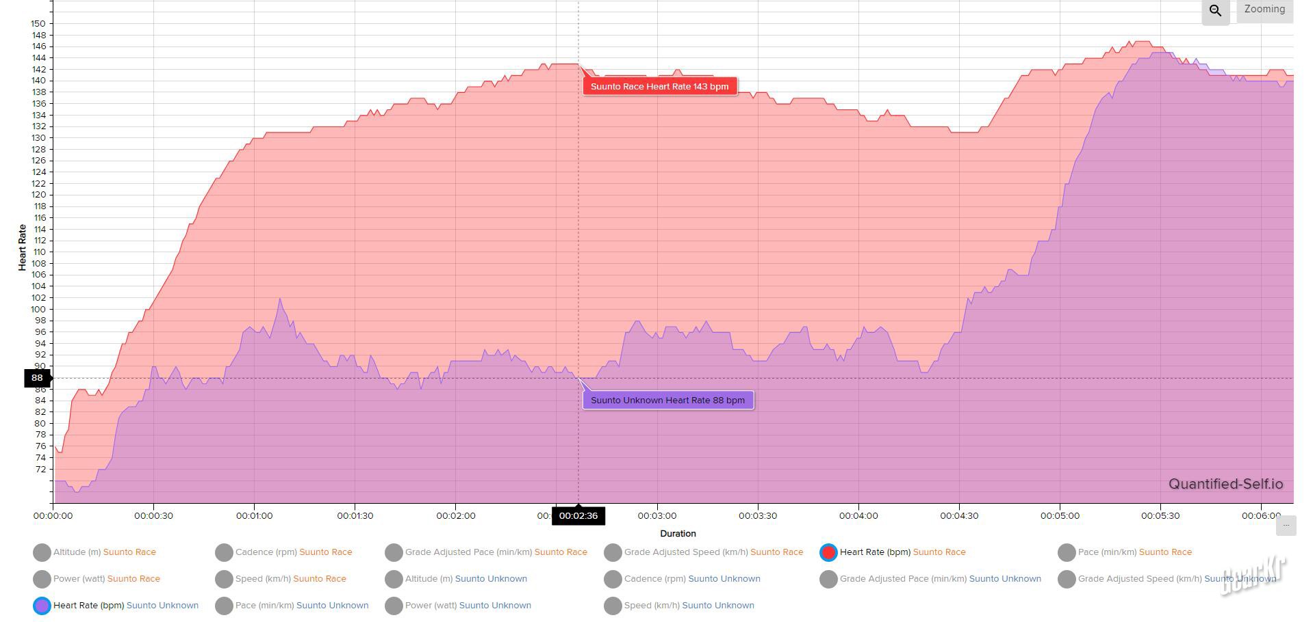
Task: Toggle Cadence (rpm) Suunto Race series
Action: point(224,552)
